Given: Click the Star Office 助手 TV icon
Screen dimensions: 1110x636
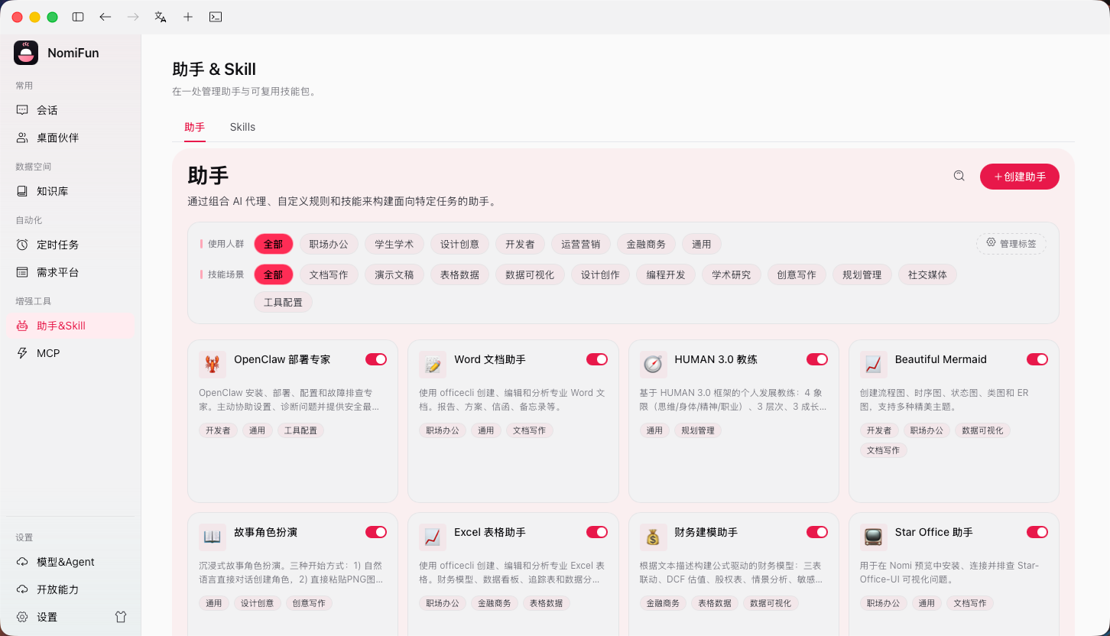Looking at the screenshot, I should [x=873, y=537].
